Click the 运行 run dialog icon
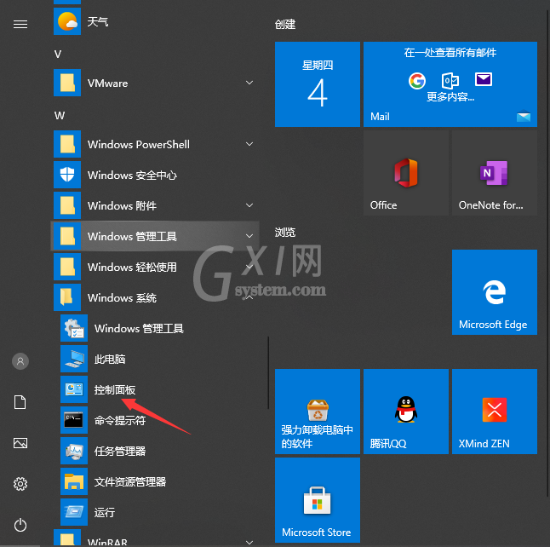The width and height of the screenshot is (550, 547). pyautogui.click(x=74, y=512)
